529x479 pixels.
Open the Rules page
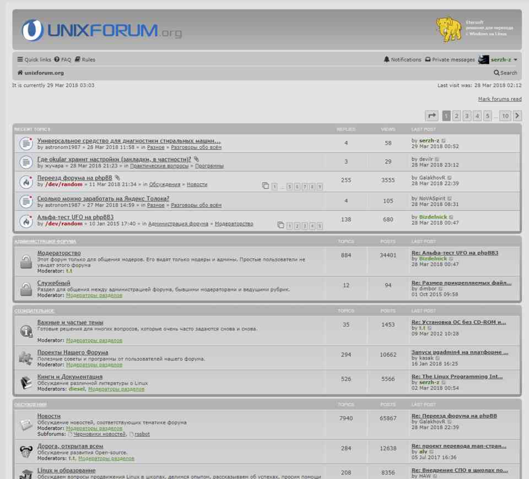[x=85, y=59]
